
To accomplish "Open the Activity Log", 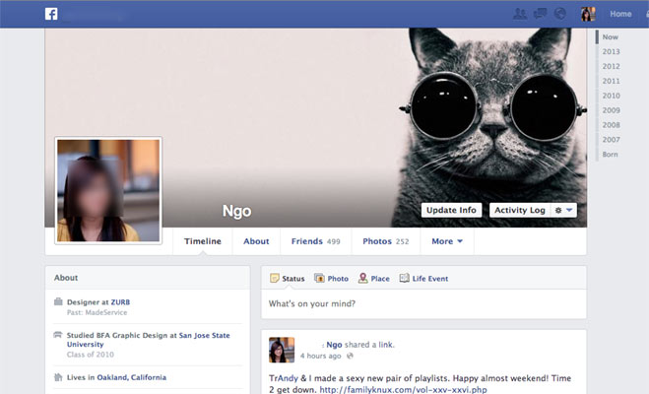I will click(520, 210).
